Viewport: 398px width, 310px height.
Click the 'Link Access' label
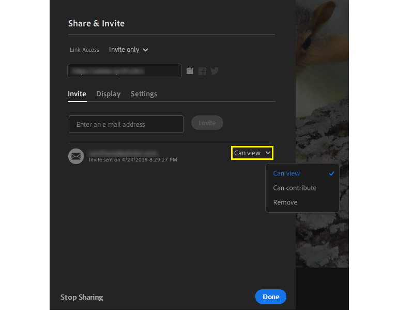[x=84, y=50]
